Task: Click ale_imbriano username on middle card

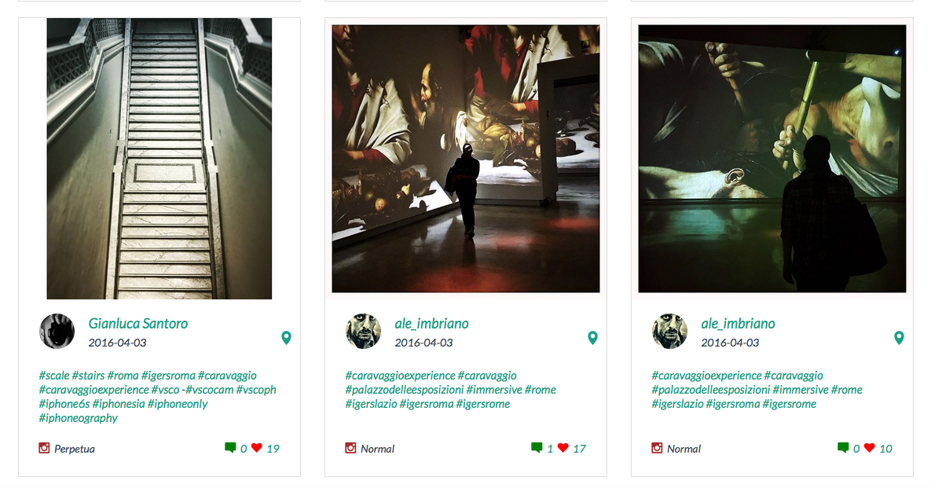Action: (x=431, y=324)
